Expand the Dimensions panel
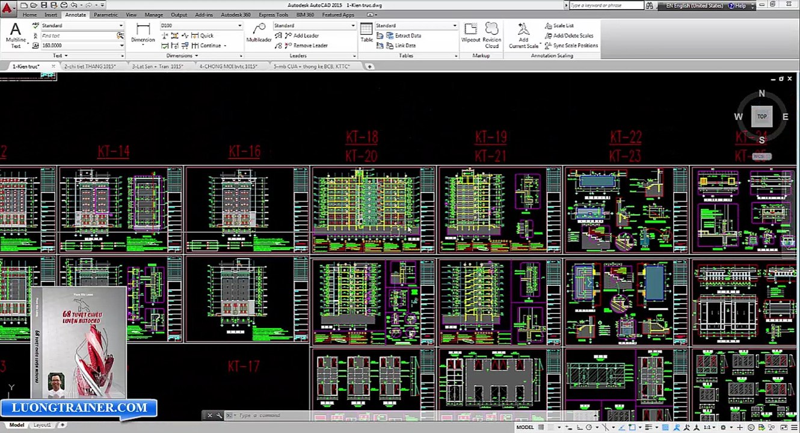Screen dimensions: 800x433 point(182,55)
